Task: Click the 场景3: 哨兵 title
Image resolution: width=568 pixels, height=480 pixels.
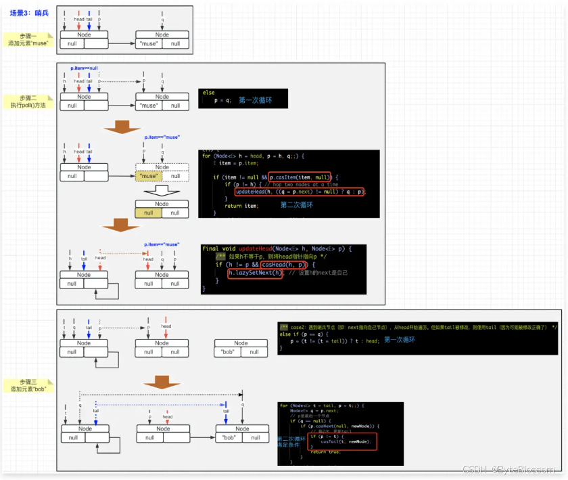Action: pyautogui.click(x=29, y=13)
